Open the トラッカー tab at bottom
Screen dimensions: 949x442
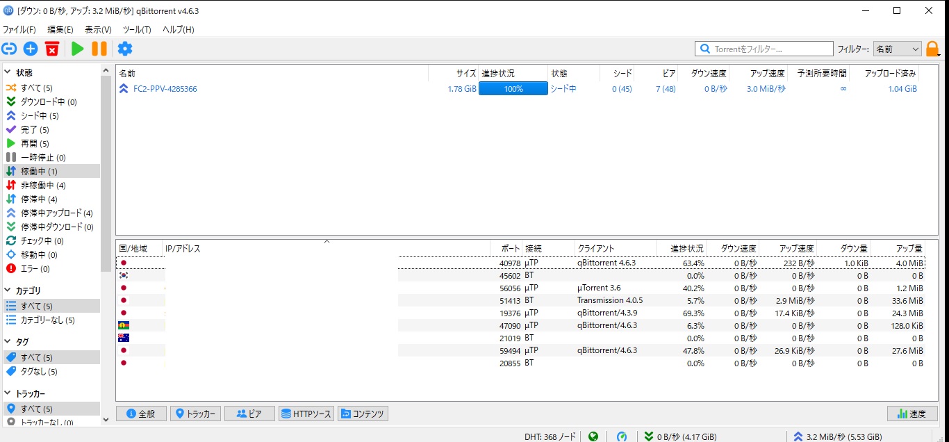pyautogui.click(x=195, y=414)
